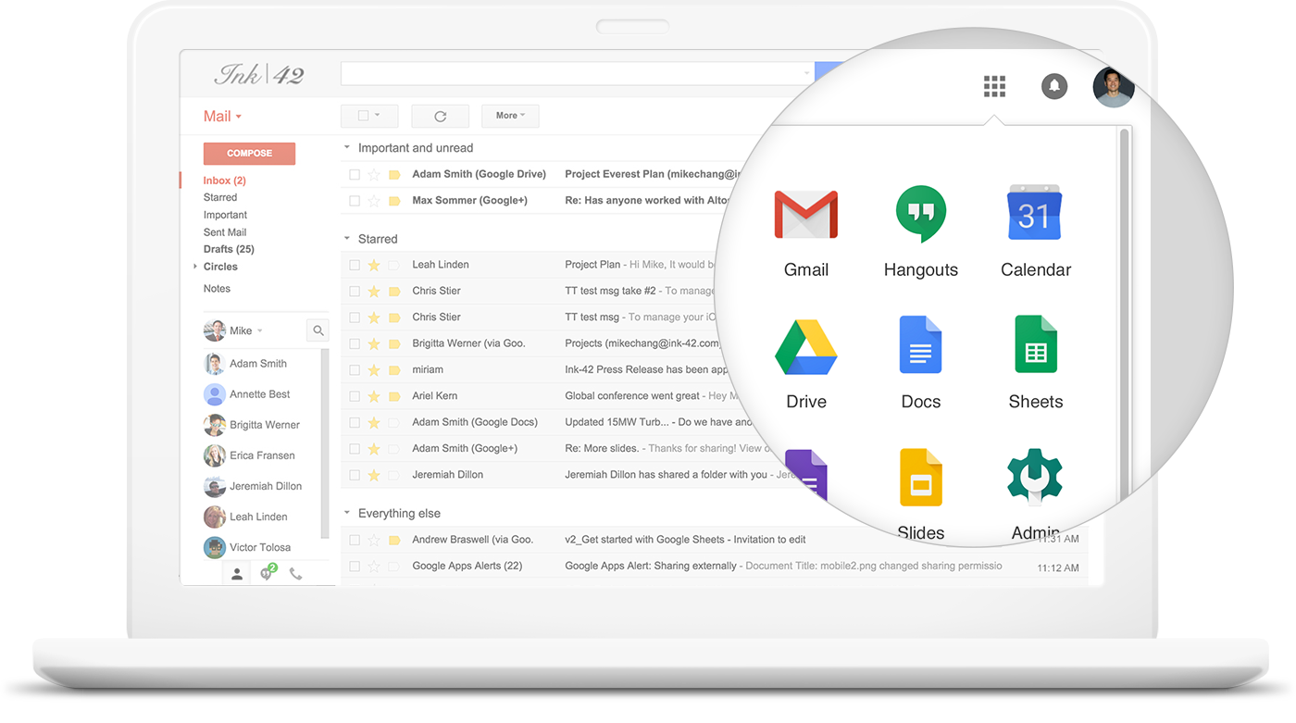The height and width of the screenshot is (723, 1296).
Task: Refresh the mail list
Action: [441, 116]
